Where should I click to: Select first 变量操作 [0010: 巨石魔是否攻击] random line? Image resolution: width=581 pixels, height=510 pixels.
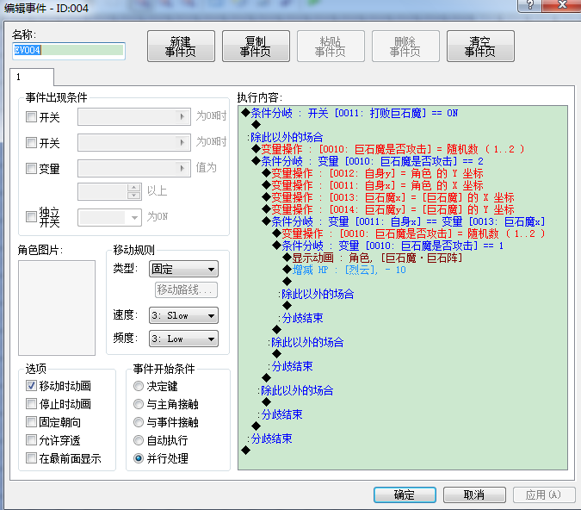pos(388,149)
